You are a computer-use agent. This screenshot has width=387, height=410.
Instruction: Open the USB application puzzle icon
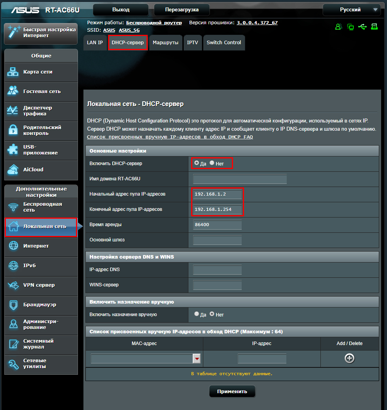[13, 149]
